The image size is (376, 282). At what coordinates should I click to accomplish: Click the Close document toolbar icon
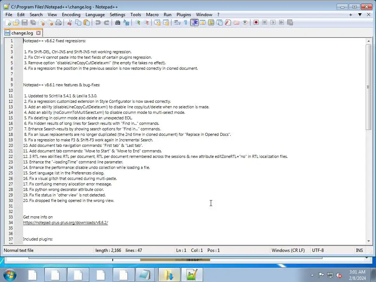point(42,22)
